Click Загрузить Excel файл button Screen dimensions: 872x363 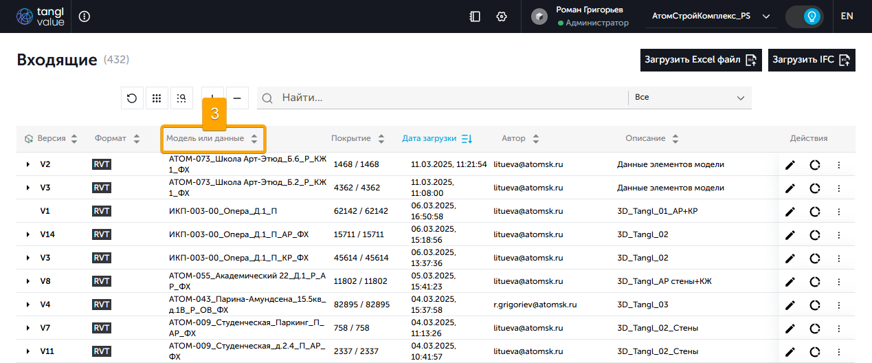[x=701, y=60]
